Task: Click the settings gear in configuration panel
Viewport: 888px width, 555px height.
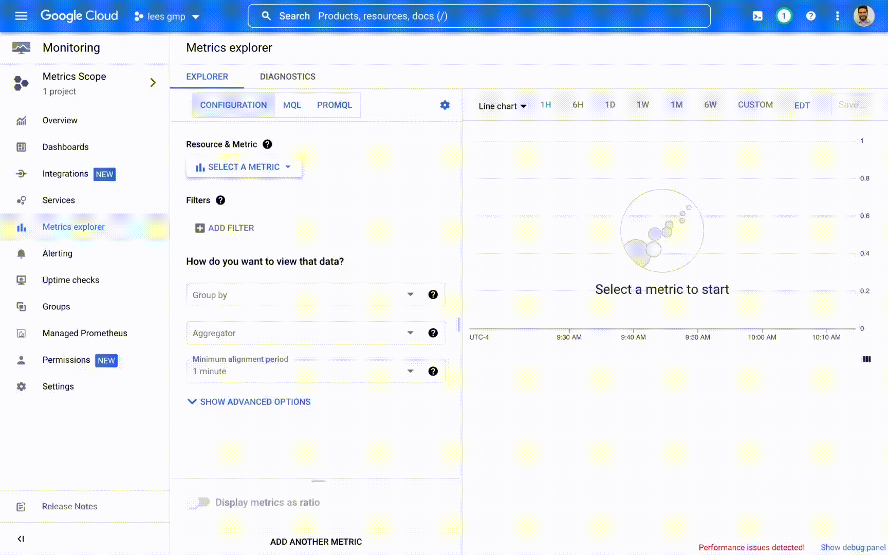Action: pyautogui.click(x=445, y=105)
